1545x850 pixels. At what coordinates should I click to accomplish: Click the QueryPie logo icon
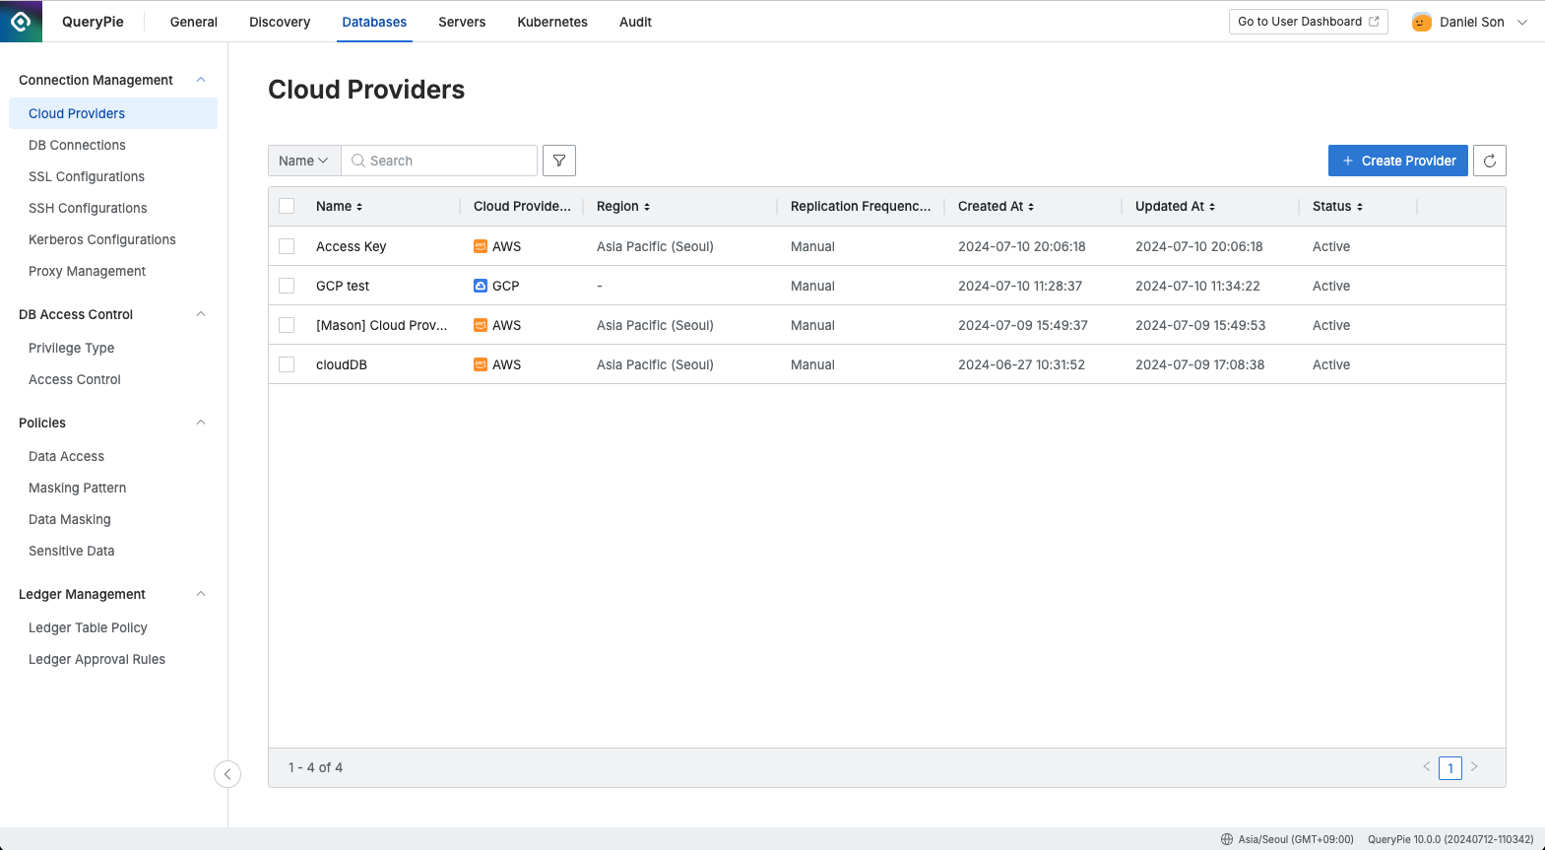(21, 21)
